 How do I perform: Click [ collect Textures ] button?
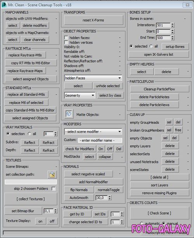(31, 199)
